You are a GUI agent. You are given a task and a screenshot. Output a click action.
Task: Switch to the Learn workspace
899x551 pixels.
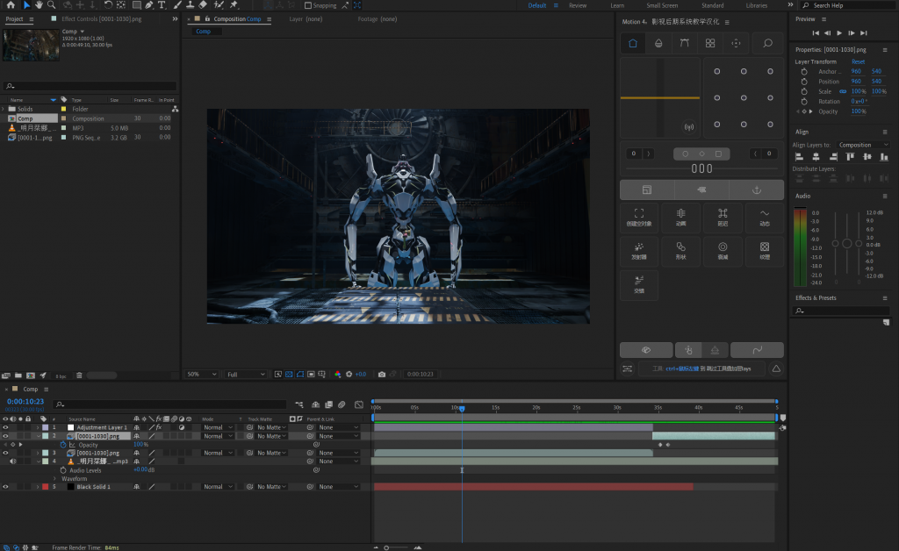(x=617, y=5)
